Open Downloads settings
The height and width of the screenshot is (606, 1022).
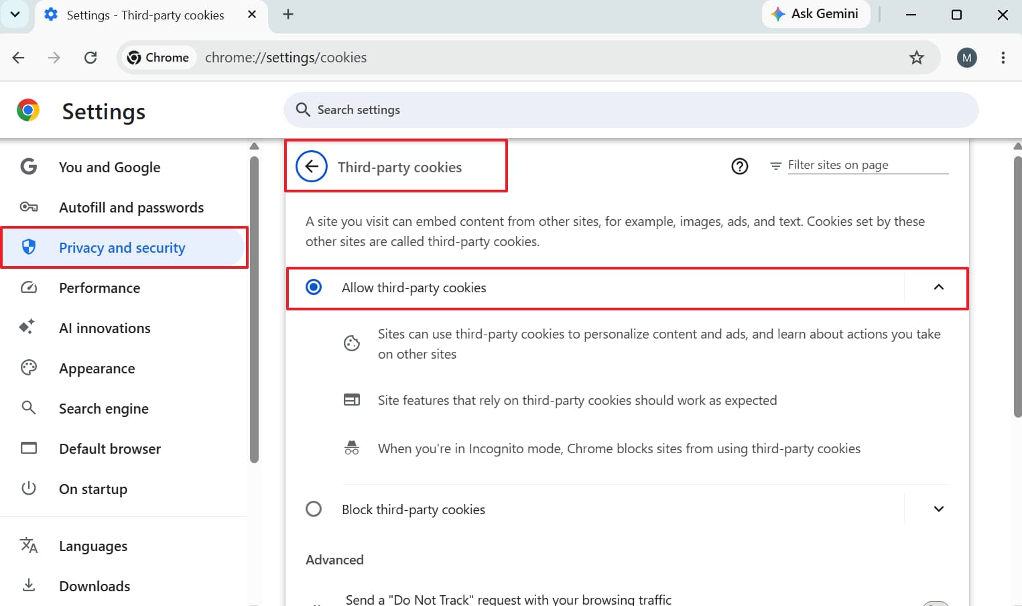point(124,586)
